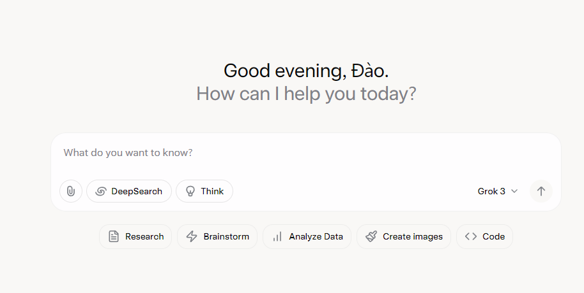
Task: Click the Code angle brackets icon
Action: point(471,236)
